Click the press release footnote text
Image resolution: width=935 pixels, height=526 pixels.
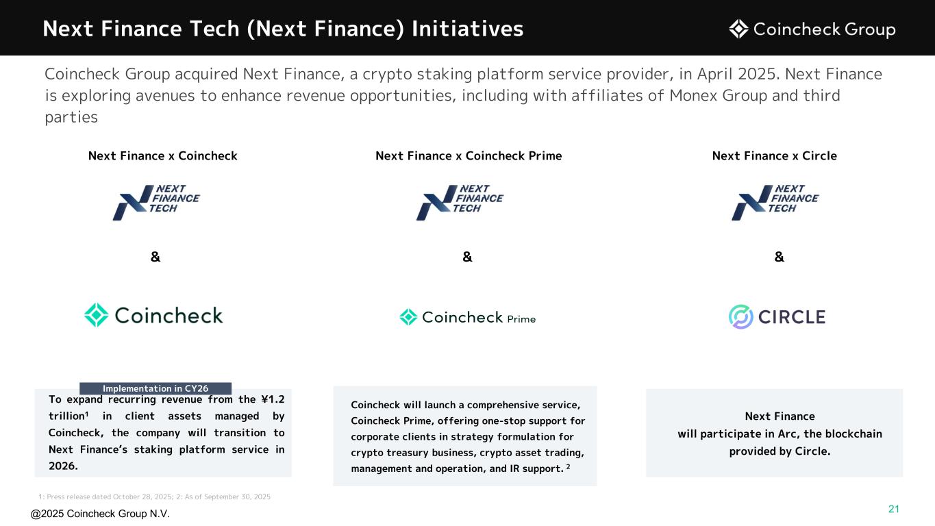coord(155,496)
